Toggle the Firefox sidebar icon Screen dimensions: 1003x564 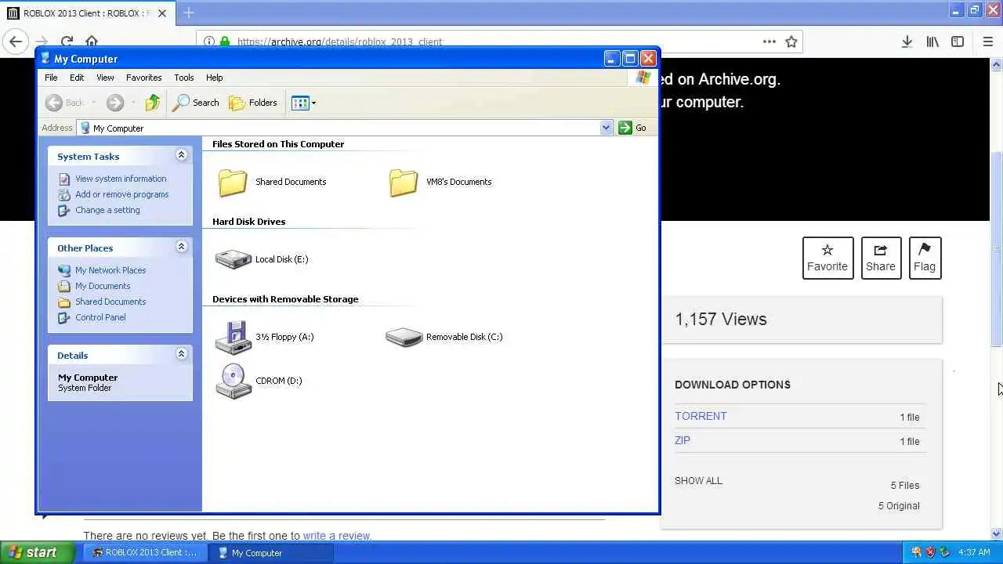click(958, 42)
